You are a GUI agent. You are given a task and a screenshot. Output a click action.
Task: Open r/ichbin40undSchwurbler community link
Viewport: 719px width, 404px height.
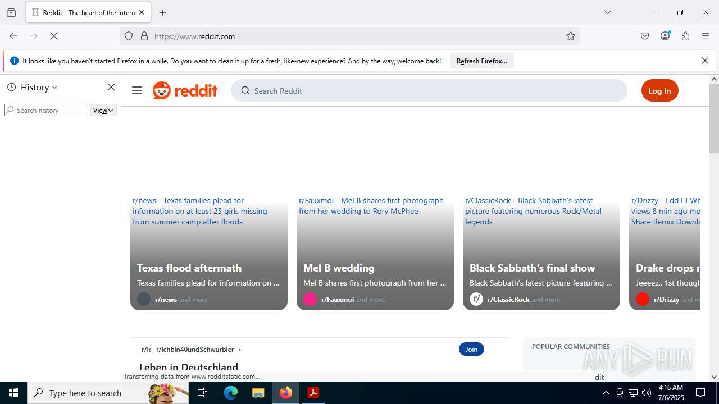coord(195,349)
